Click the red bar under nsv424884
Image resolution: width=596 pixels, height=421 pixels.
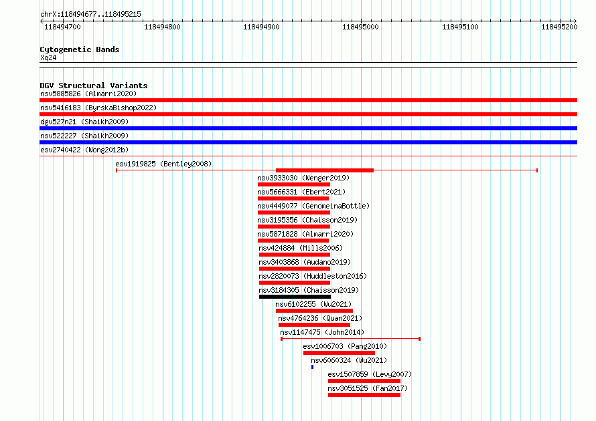295,255
